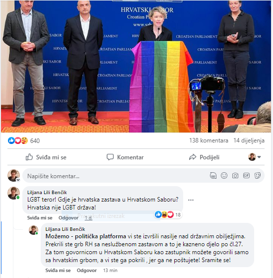Expand the profile switcher arrow next to Podijeli
Screen dimensions: 273x278
coord(259,157)
